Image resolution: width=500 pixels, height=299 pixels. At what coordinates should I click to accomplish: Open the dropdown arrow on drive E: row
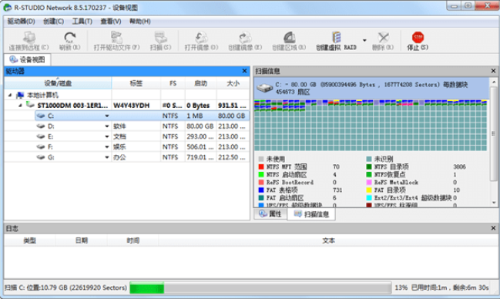click(x=107, y=136)
